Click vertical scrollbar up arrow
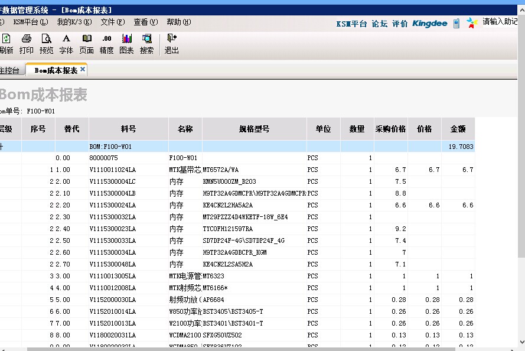This screenshot has height=351, width=525. [521, 9]
